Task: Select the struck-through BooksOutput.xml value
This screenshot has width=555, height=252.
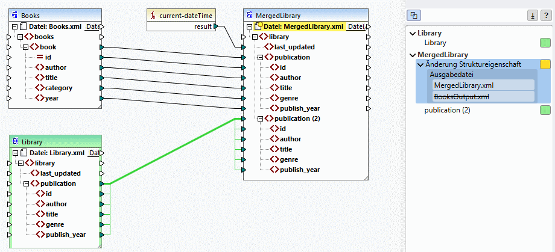Action: (x=483, y=96)
